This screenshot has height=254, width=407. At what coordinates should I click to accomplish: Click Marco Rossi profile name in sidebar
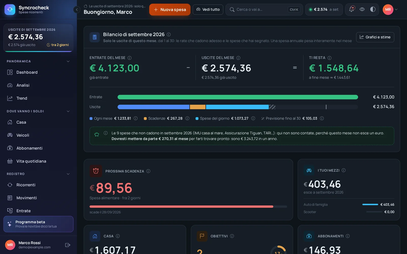[30, 243]
